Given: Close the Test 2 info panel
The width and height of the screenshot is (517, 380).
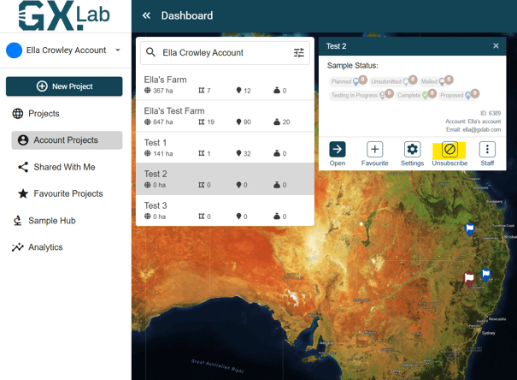Looking at the screenshot, I should (496, 46).
